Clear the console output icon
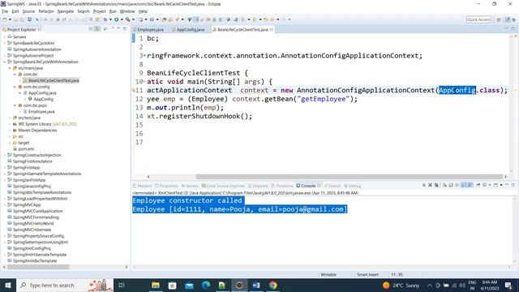Image resolution: width=519 pixels, height=292 pixels. [444, 185]
